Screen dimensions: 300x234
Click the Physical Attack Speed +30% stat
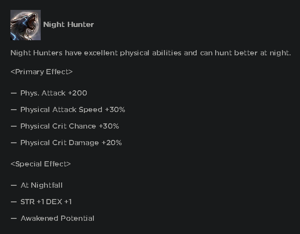point(73,110)
